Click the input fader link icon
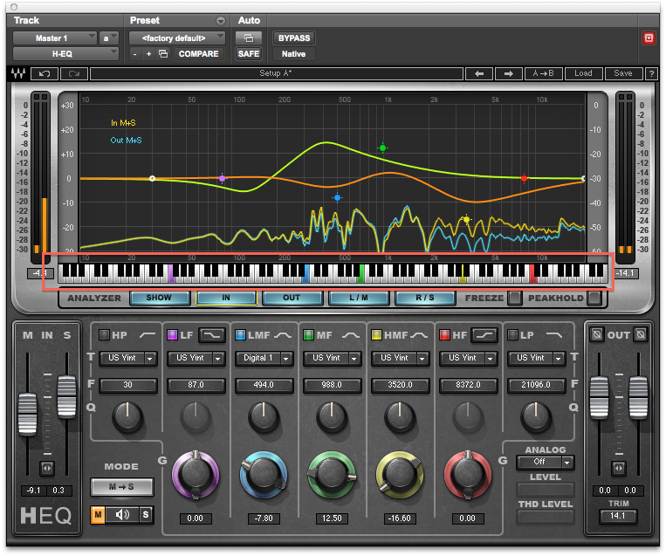The image size is (666, 556). [x=47, y=468]
